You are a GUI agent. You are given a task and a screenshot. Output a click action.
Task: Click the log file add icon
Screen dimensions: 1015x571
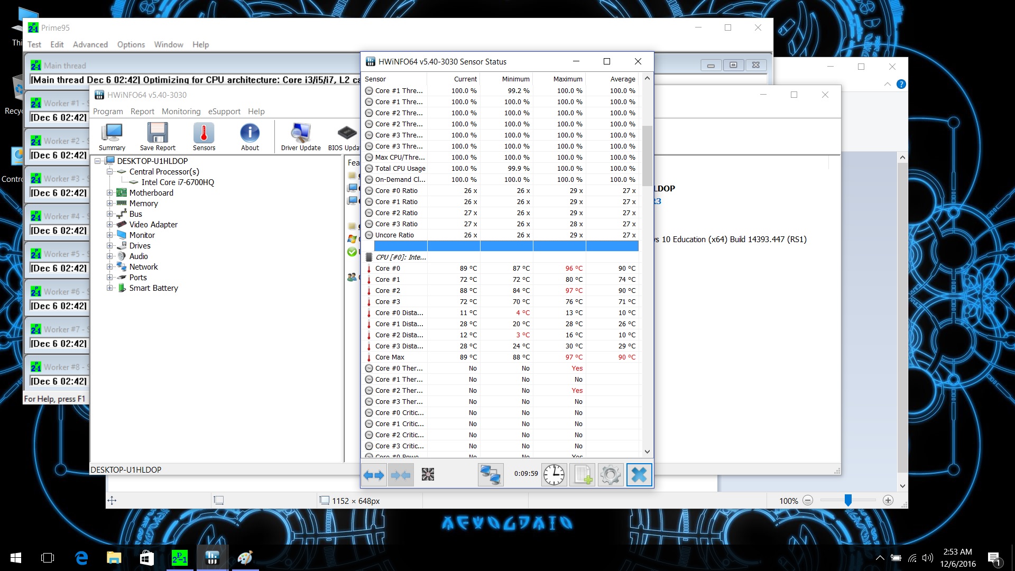pyautogui.click(x=582, y=474)
